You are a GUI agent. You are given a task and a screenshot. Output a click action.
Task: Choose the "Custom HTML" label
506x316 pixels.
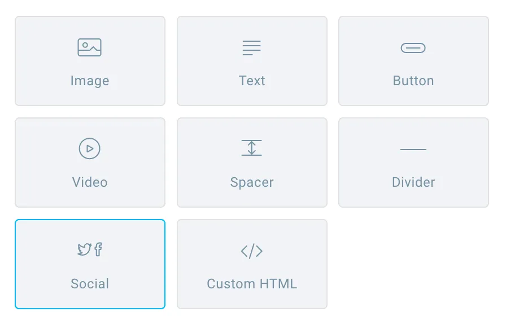point(252,284)
